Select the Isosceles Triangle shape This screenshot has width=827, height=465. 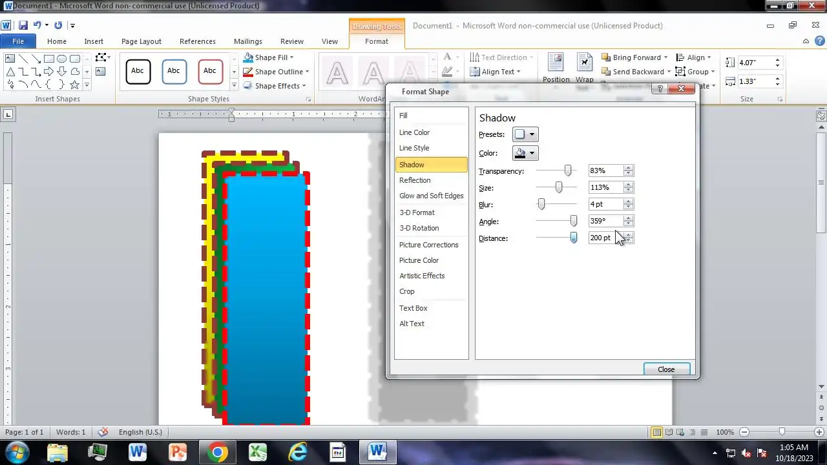10,72
